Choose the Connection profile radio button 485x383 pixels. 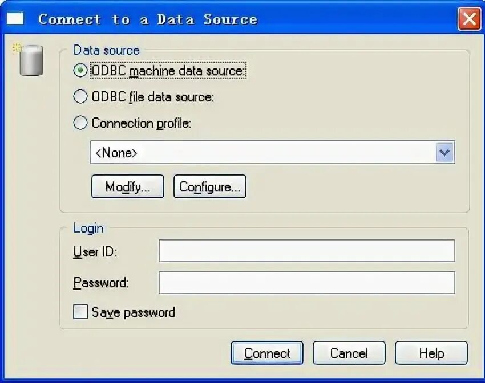[x=80, y=123]
